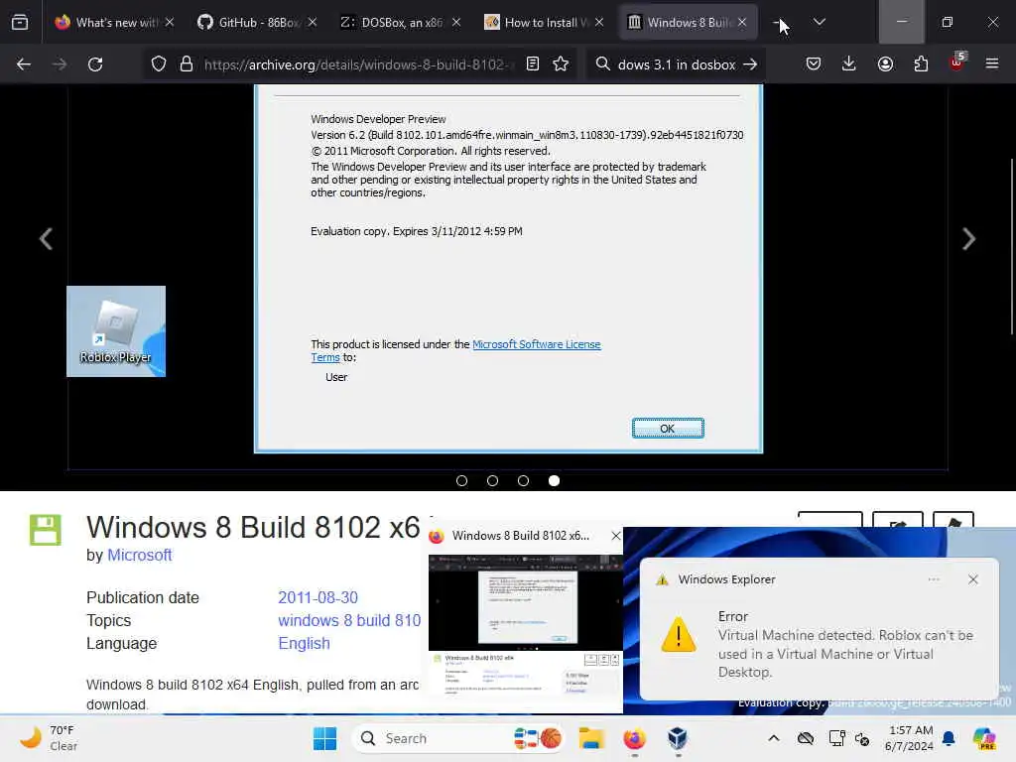Screen dimensions: 1016x762
Task: Open the Microsoft Software License link
Action: pyautogui.click(x=537, y=344)
